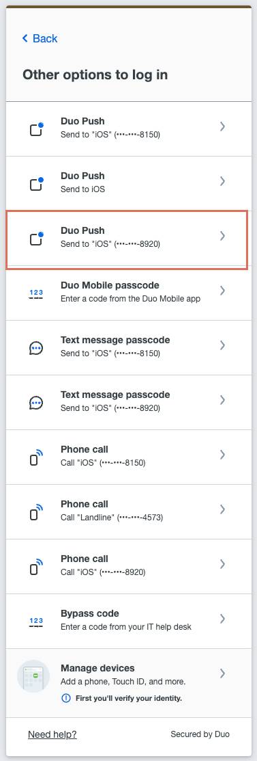Screen dimensions: 257x761
Task: Choose Text message passcode to 8920
Action: click(128, 402)
